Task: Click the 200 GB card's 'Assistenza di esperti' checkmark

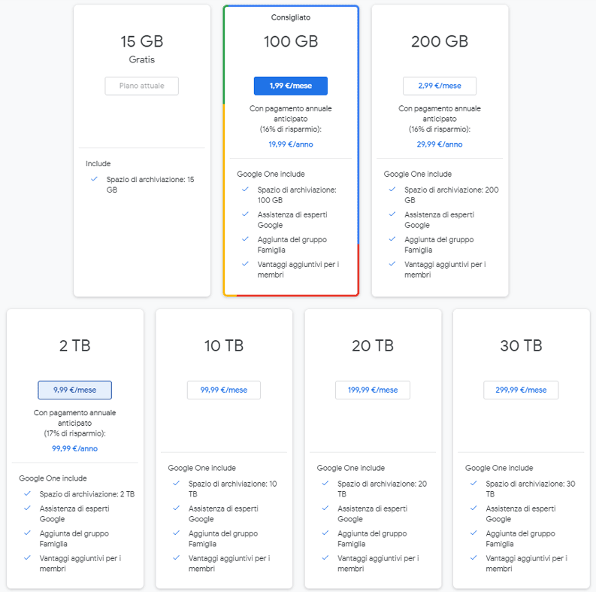Action: pyautogui.click(x=392, y=214)
